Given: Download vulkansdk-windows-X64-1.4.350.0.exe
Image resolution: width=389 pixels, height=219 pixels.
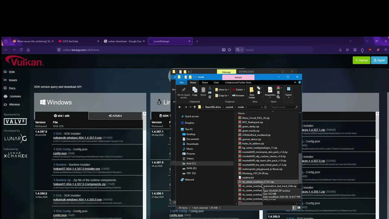Looking at the screenshot, I should [x=77, y=200].
